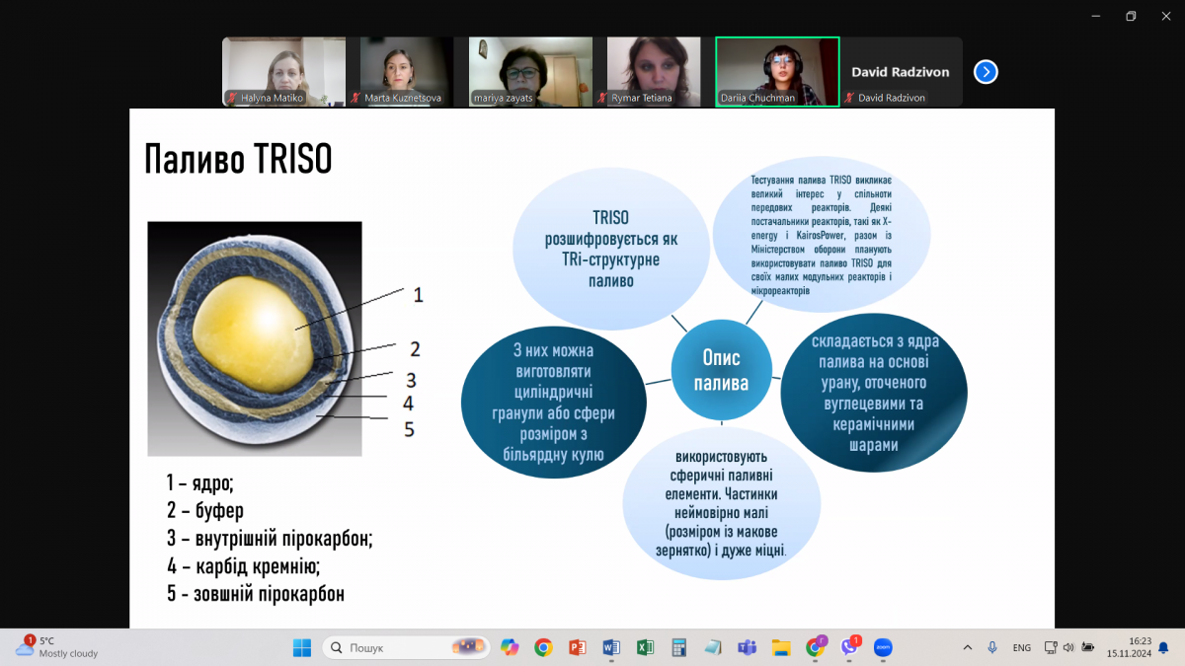
Task: Open the Calculator app icon
Action: (679, 647)
